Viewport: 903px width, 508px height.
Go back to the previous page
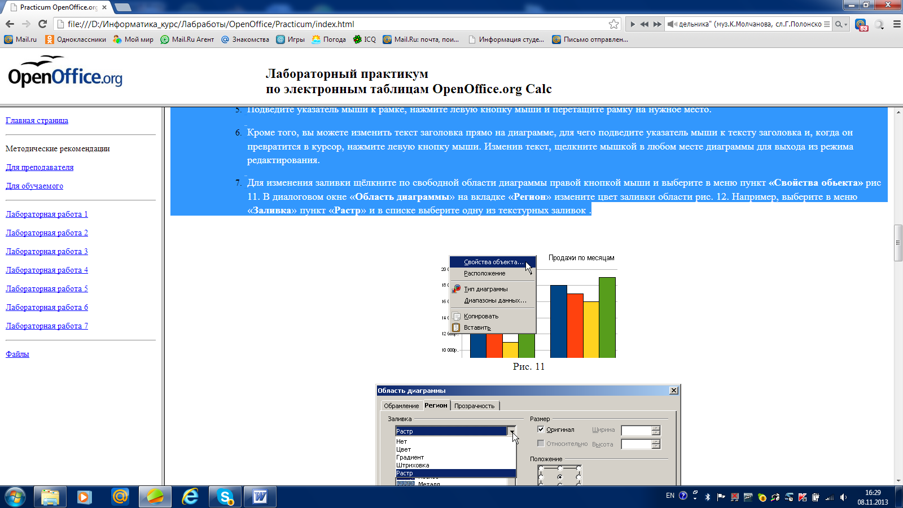[x=10, y=24]
